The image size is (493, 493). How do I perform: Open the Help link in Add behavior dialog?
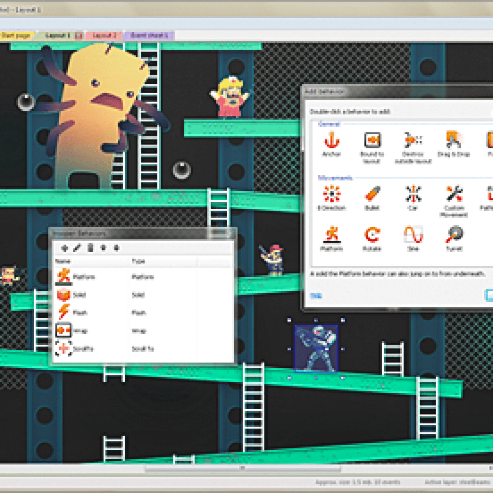point(316,296)
